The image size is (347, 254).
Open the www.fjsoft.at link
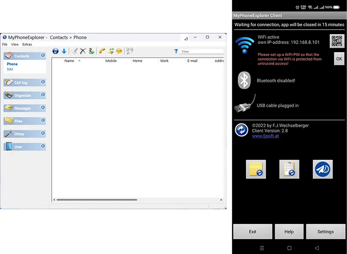coord(265,136)
